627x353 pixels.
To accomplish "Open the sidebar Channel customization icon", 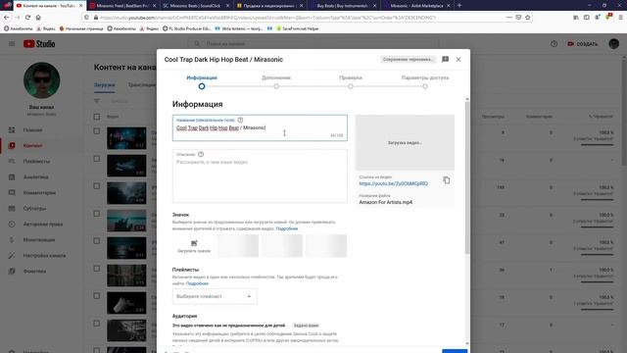I will click(x=12, y=255).
